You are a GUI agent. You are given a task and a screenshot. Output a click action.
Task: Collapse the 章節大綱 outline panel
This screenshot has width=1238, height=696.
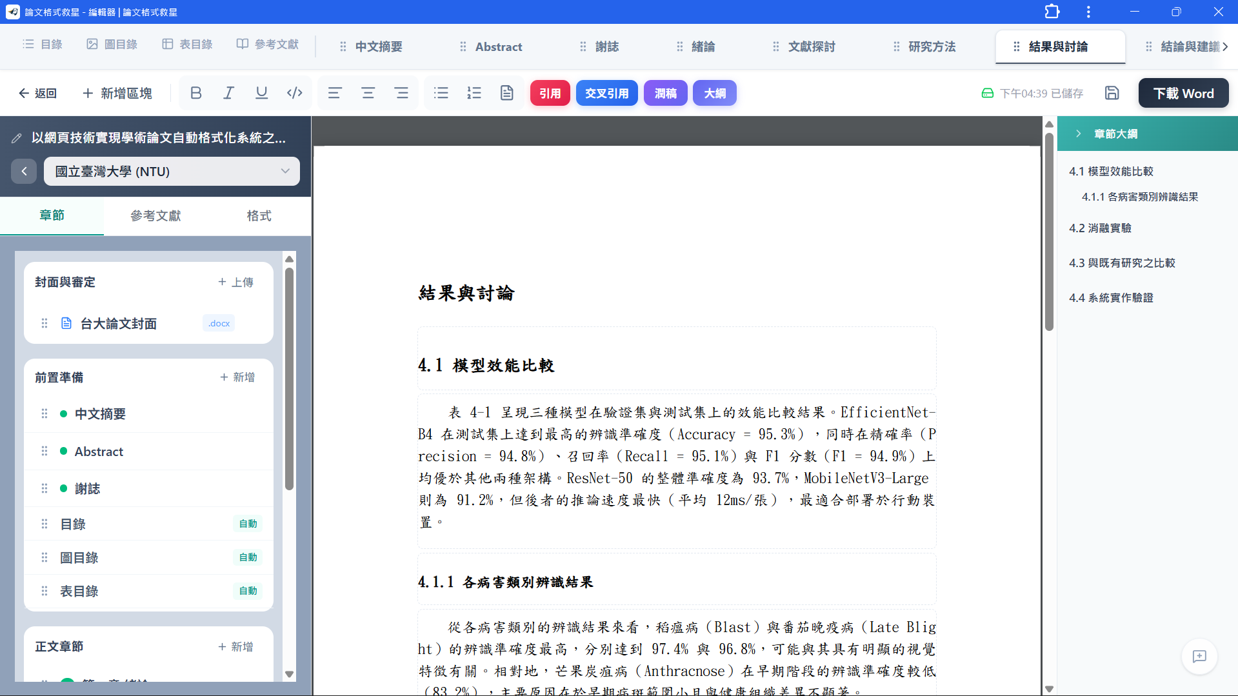coord(1078,134)
